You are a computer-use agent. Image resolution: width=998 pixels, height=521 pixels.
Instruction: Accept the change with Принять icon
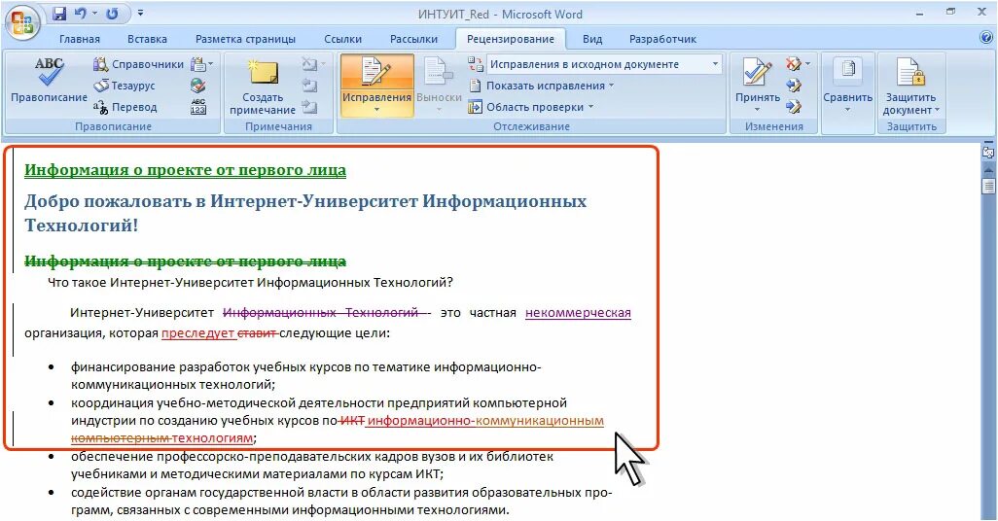(x=757, y=72)
